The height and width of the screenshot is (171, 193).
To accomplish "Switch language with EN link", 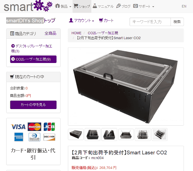I will tap(184, 6).
